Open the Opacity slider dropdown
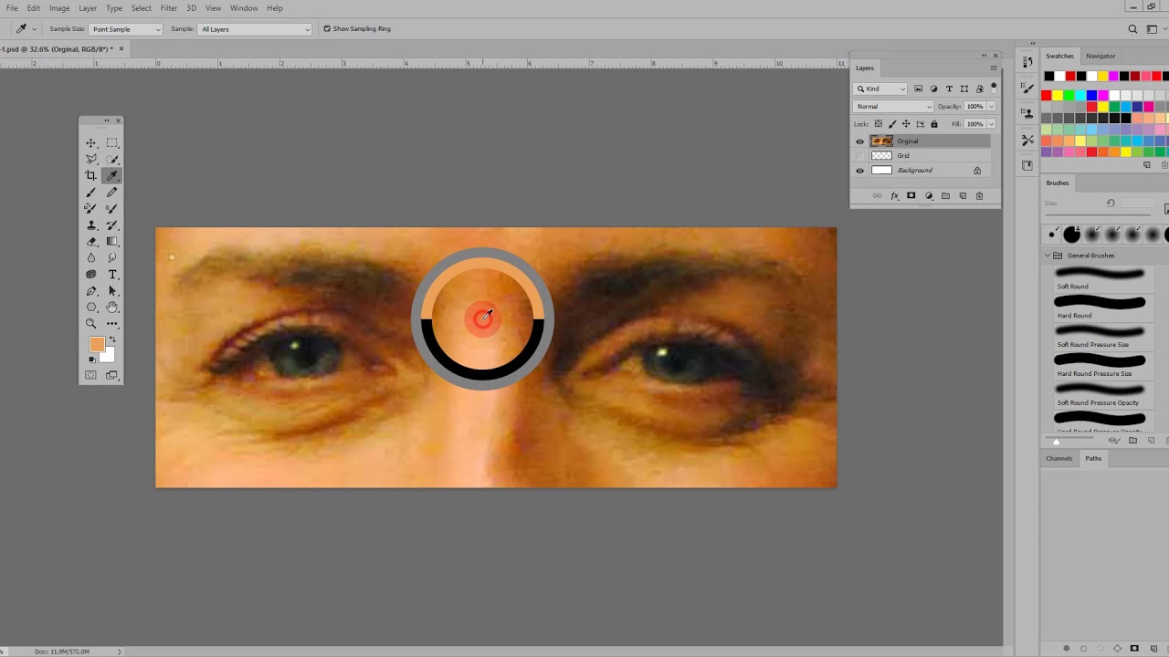 coord(991,107)
